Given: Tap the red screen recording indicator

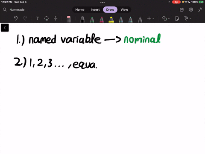Looking at the screenshot, I should click(176, 2).
